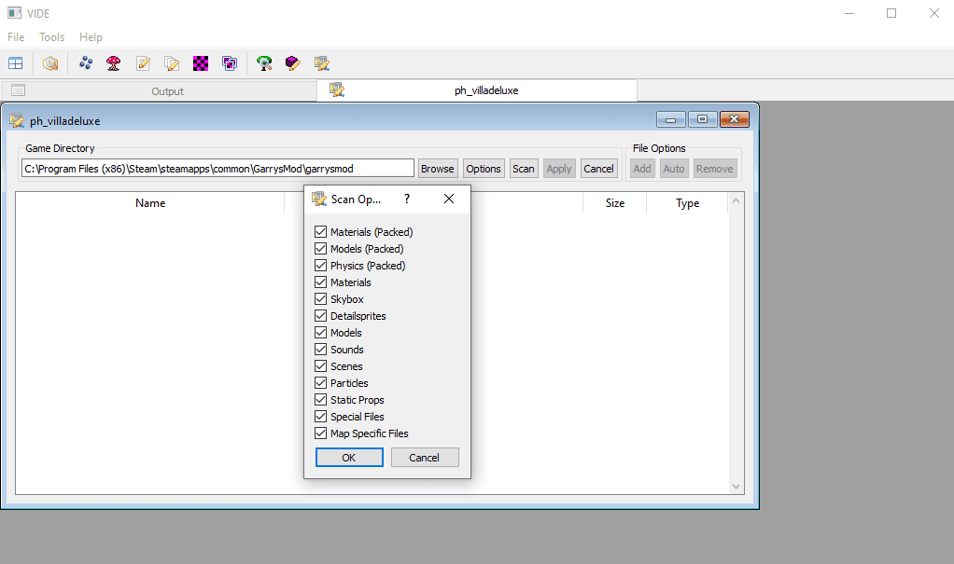Open the package viewer magnifier toolbar icon
954x564 pixels.
tap(50, 63)
